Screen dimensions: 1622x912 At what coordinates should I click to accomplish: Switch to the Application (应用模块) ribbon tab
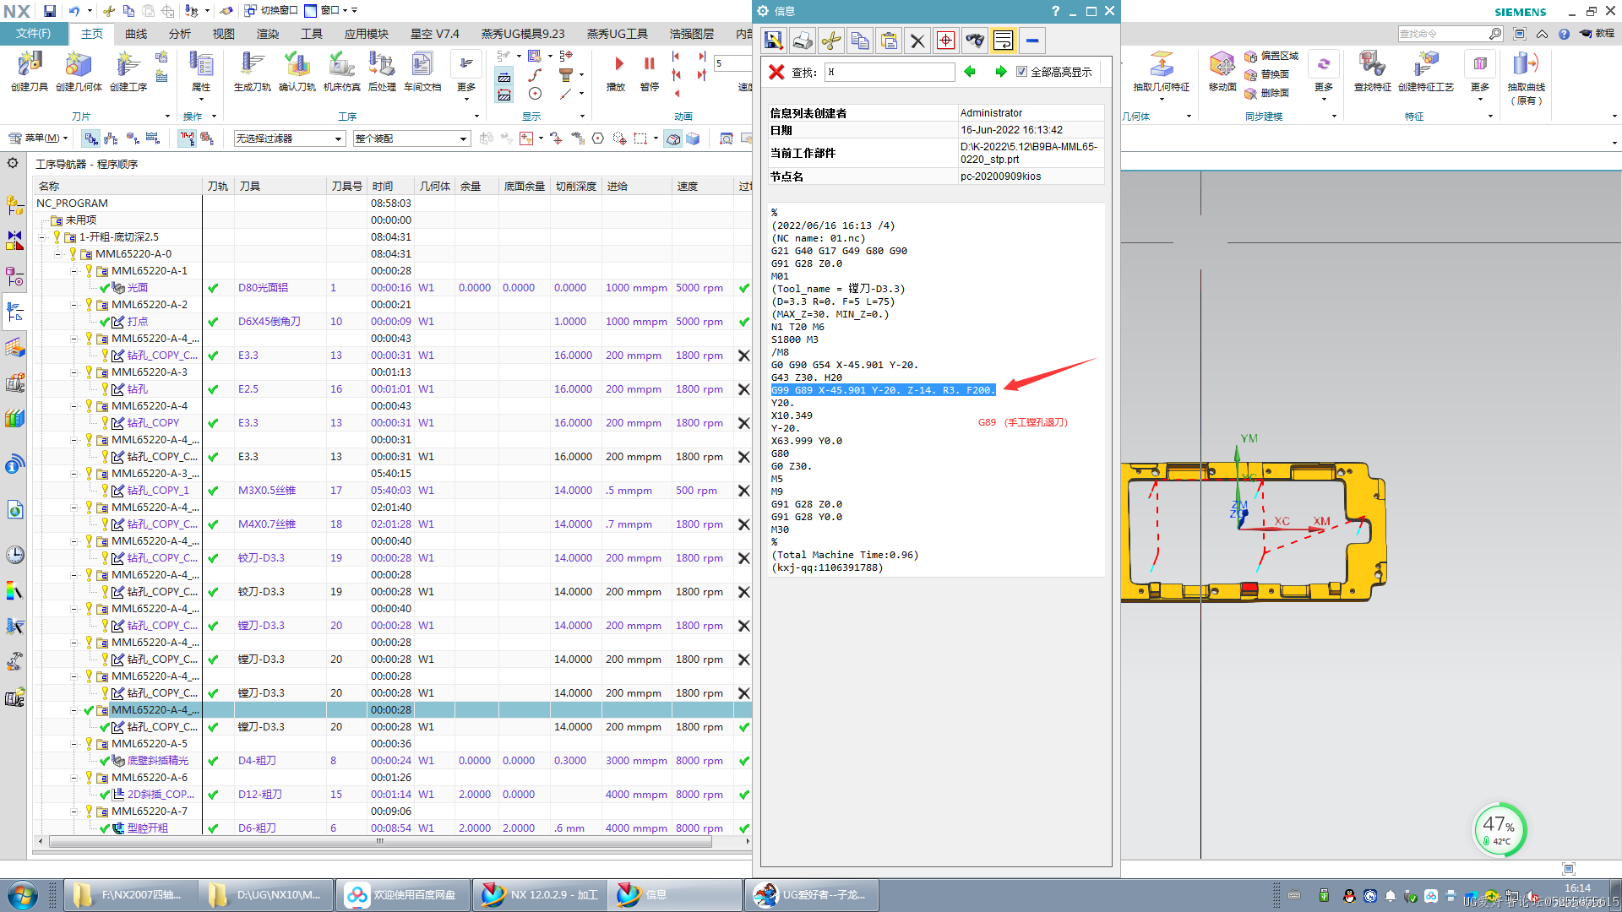[x=367, y=34]
